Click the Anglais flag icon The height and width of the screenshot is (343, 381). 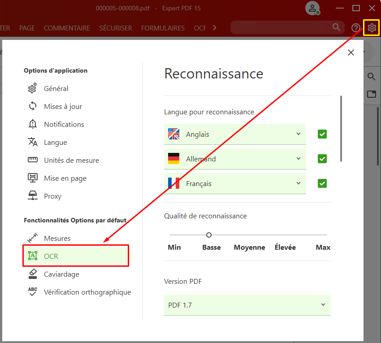point(174,134)
